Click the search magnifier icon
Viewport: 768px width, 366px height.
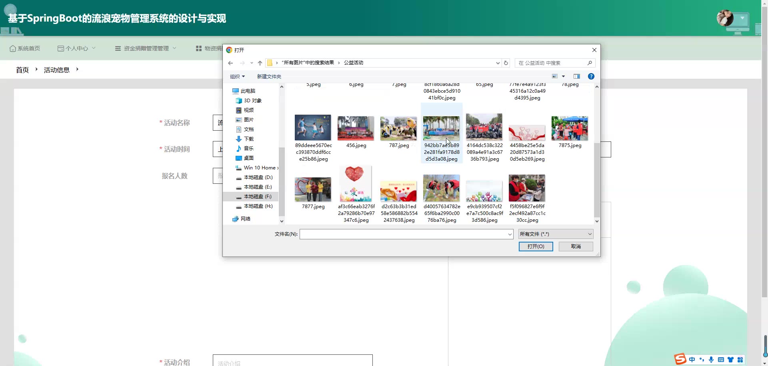click(590, 63)
